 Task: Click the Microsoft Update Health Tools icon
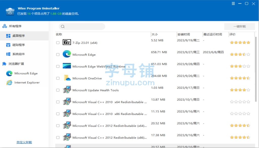pos(67,90)
